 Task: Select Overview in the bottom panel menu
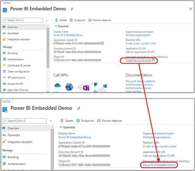pos(26,128)
